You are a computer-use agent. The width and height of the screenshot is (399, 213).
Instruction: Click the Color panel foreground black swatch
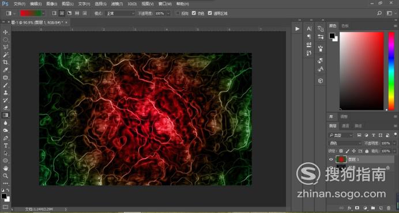(332, 36)
